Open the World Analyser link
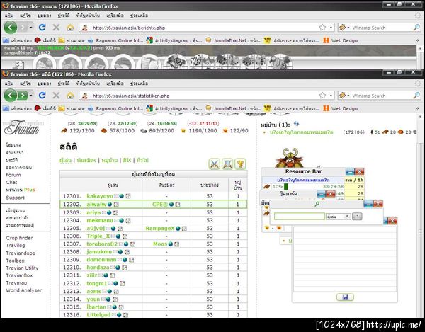This screenshot has height=332, width=425. pos(24,290)
